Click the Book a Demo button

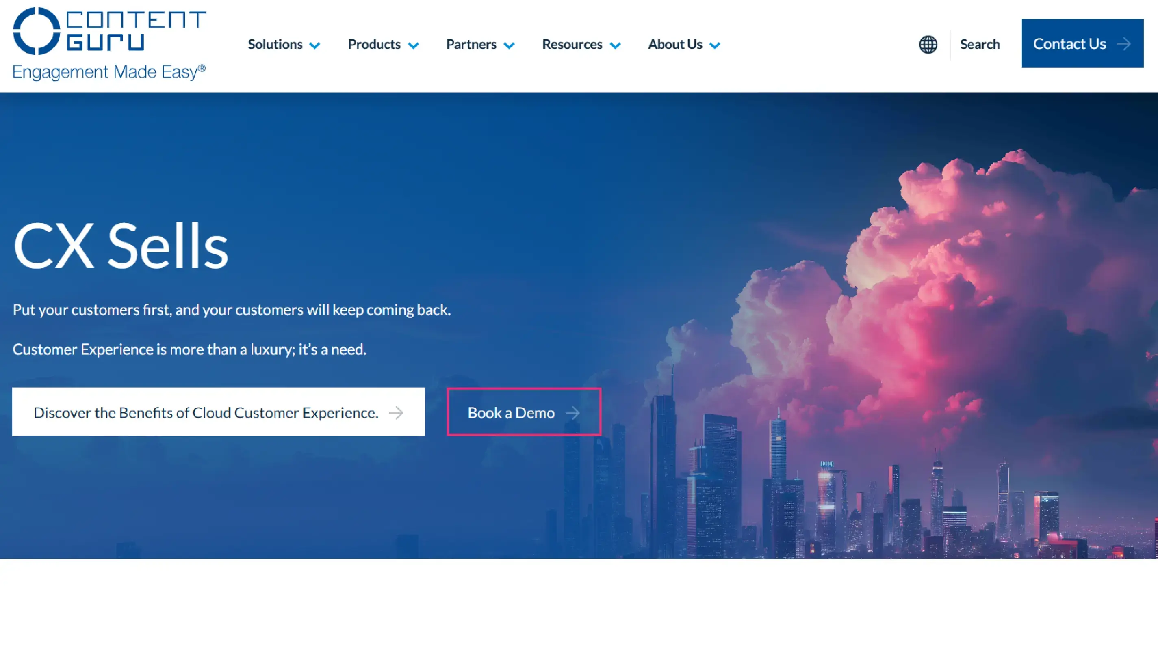(524, 412)
